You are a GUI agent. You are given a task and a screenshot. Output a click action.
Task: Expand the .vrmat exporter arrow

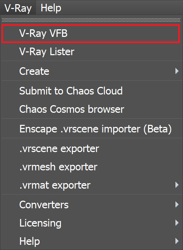[177, 185]
